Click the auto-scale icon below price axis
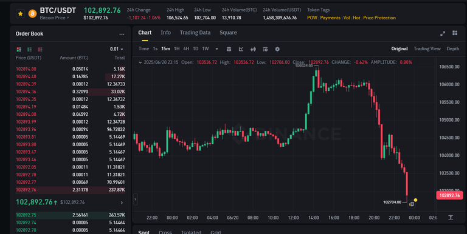 point(451,218)
